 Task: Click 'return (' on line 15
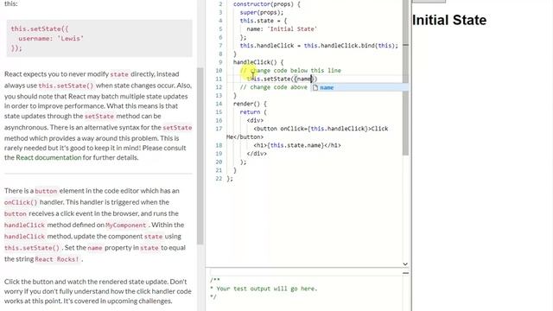coord(253,112)
